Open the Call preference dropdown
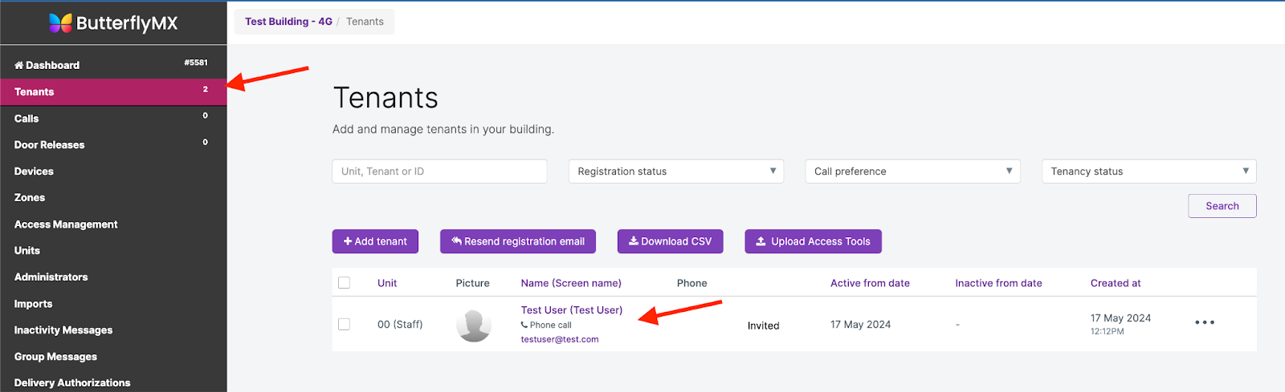The height and width of the screenshot is (392, 1285). [912, 172]
